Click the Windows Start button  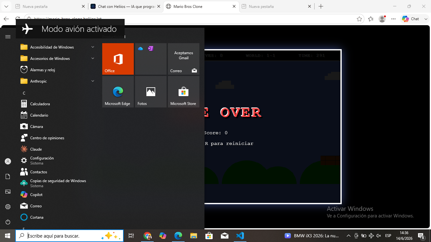click(8, 236)
